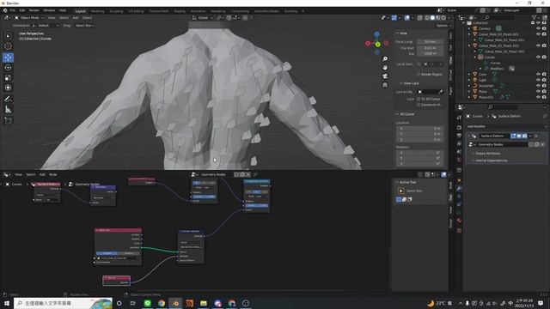Hide the Plane.001 object in outliner
The width and height of the screenshot is (550, 309).
(539, 97)
